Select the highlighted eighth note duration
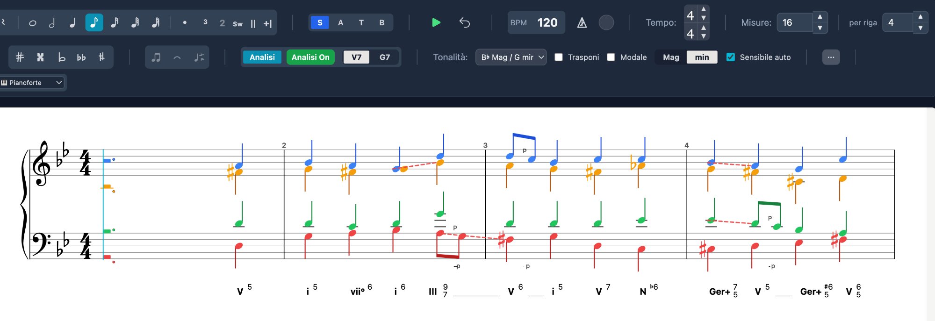The image size is (935, 321). click(x=94, y=22)
